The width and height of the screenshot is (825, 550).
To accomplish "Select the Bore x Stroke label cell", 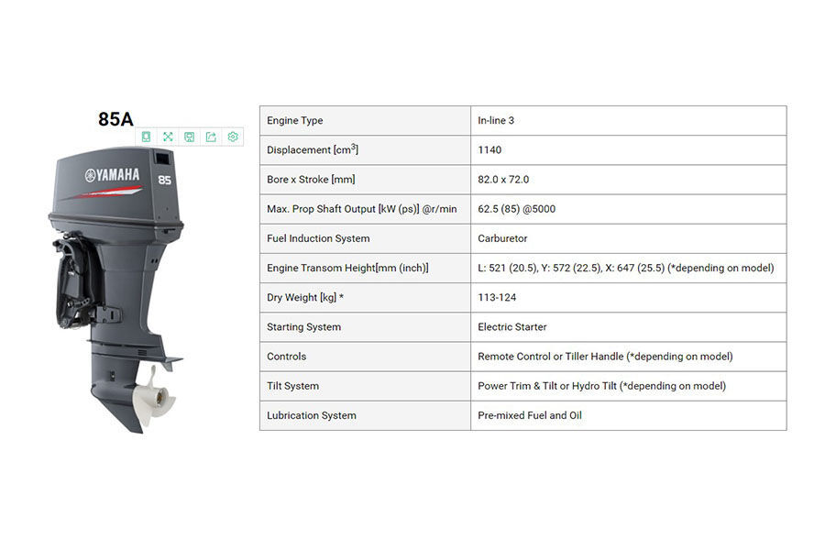I will tap(311, 180).
